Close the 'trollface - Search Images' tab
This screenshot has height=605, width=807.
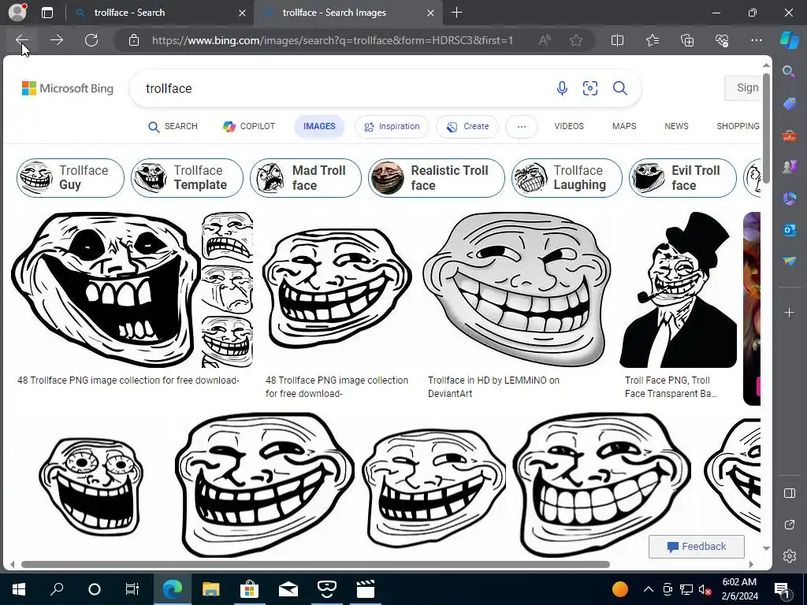[431, 13]
